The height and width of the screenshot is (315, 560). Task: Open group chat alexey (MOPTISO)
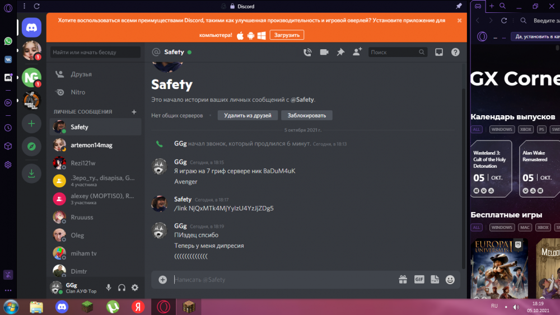(x=95, y=199)
